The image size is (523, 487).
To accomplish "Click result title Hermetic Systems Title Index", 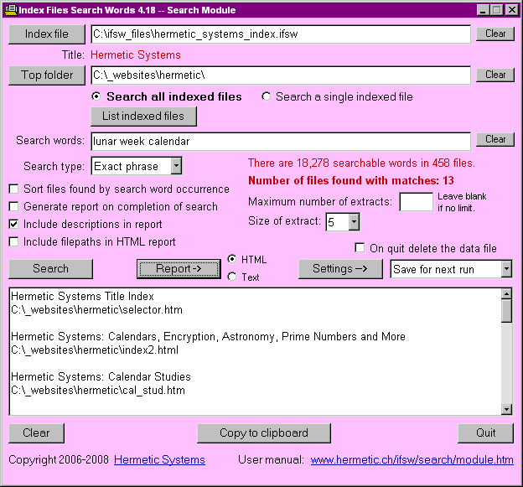I will point(82,296).
